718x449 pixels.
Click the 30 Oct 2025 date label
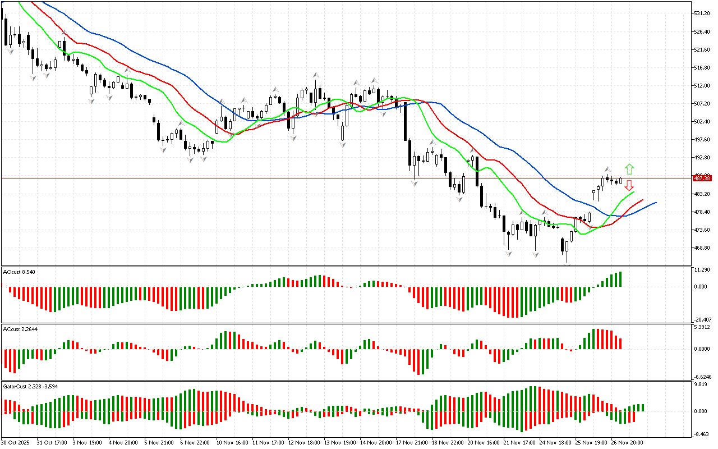coord(17,442)
